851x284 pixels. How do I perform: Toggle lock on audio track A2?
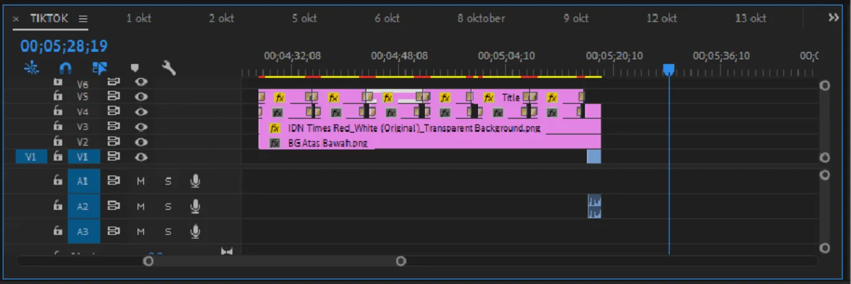(58, 206)
